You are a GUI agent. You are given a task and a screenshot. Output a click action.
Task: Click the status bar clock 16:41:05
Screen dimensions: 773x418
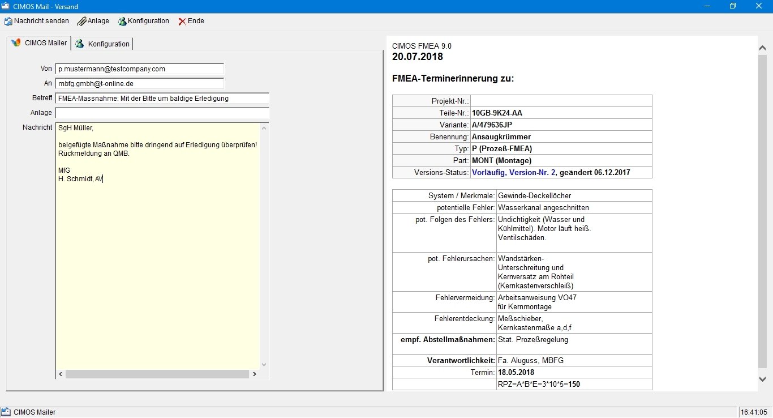[755, 412]
